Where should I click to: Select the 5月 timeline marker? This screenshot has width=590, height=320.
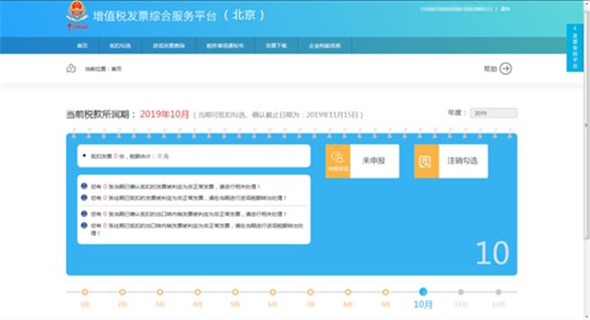(x=235, y=292)
